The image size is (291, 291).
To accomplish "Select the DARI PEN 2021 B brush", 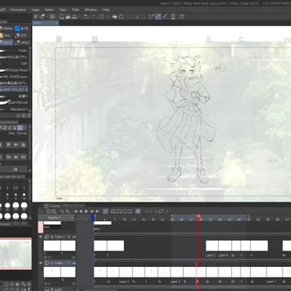I will (x=14, y=90).
